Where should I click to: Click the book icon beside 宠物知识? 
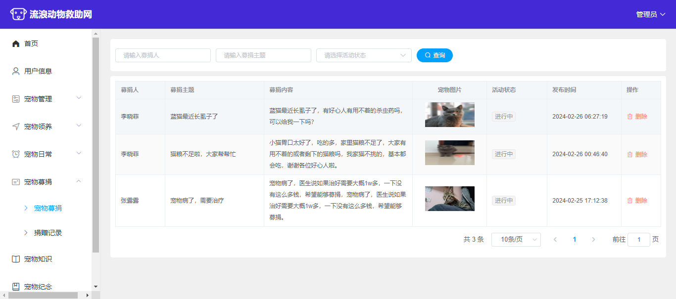16,259
